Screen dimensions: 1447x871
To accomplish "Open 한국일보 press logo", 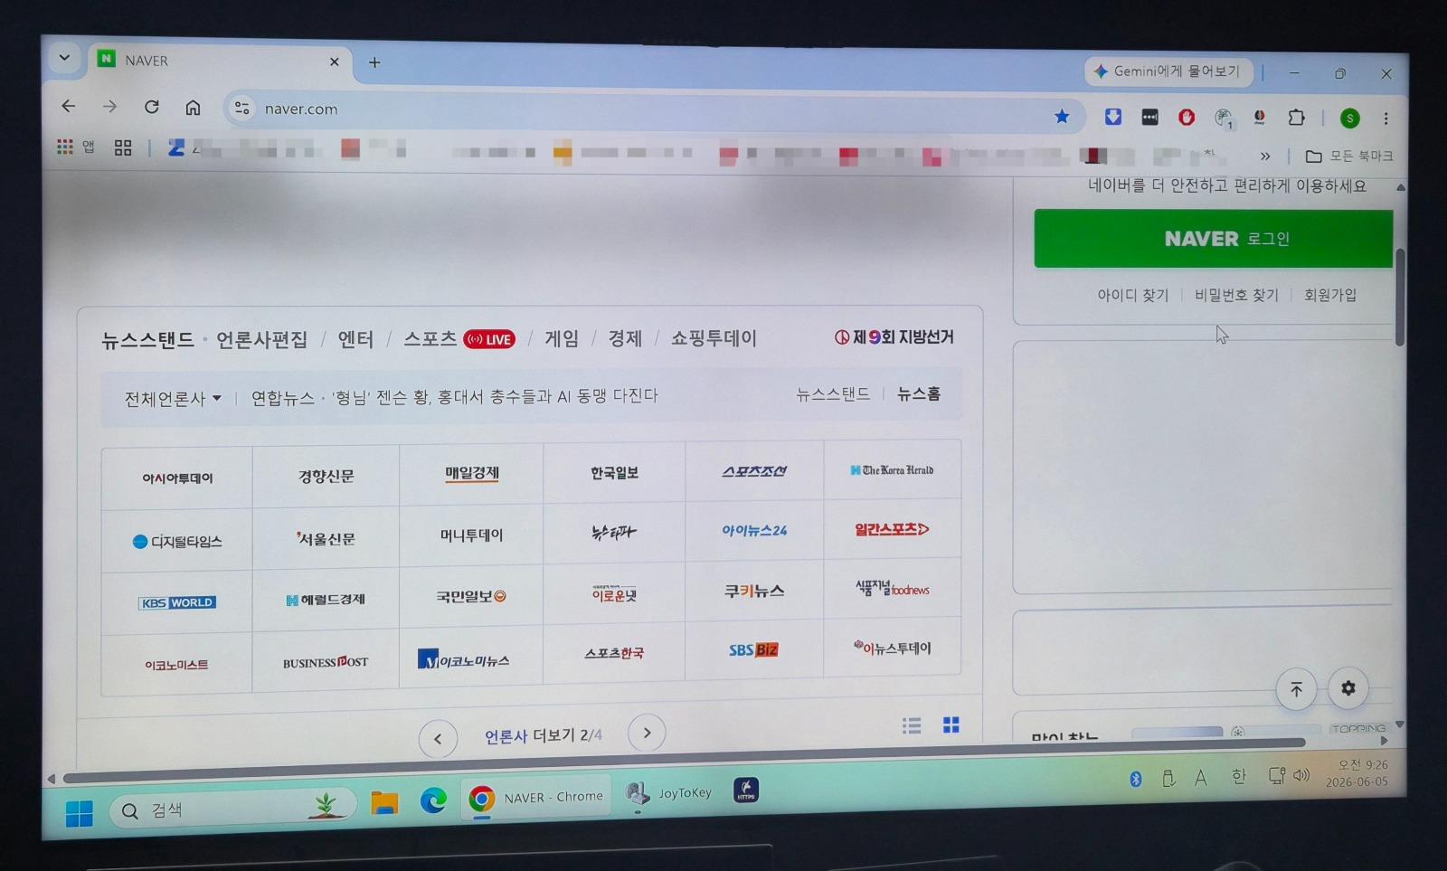I will [614, 473].
